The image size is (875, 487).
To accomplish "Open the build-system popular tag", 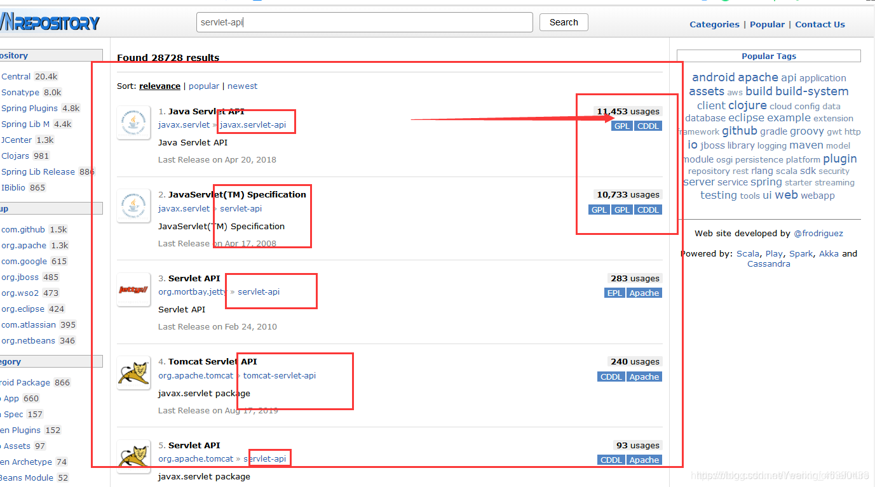I will click(x=811, y=91).
